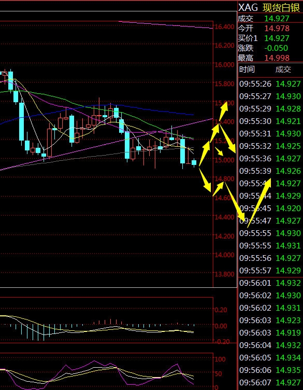Viewport: 303px width, 390px height.
Task: Click the KDJ indicator 100 axis label
Action: [220, 359]
